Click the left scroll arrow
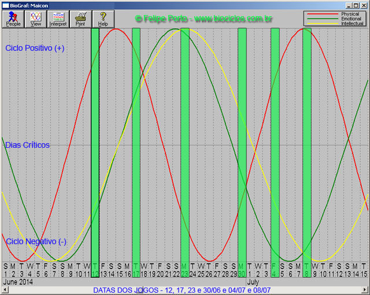 (5, 290)
